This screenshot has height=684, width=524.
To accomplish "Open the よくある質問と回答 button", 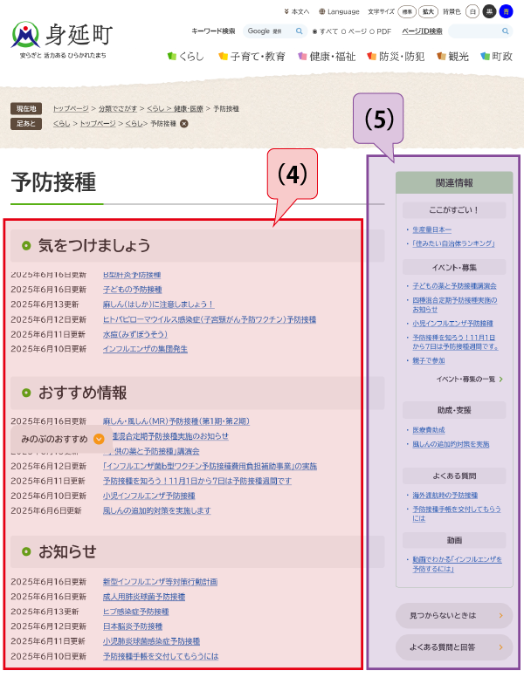I will [454, 647].
